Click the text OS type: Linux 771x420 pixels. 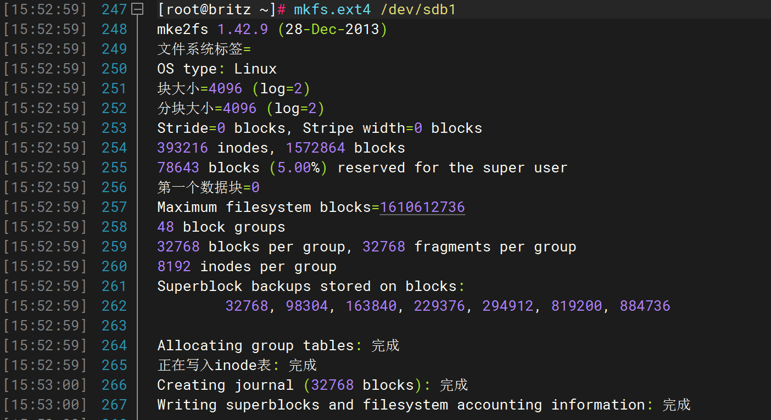[x=217, y=69]
